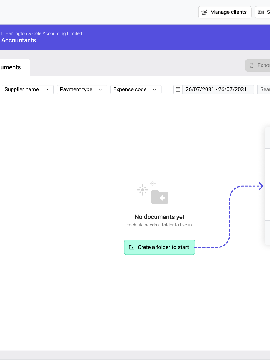Click the dashed purple arrow head

click(x=261, y=186)
